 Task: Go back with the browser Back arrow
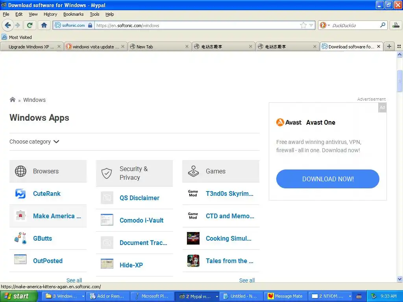pos(7,25)
